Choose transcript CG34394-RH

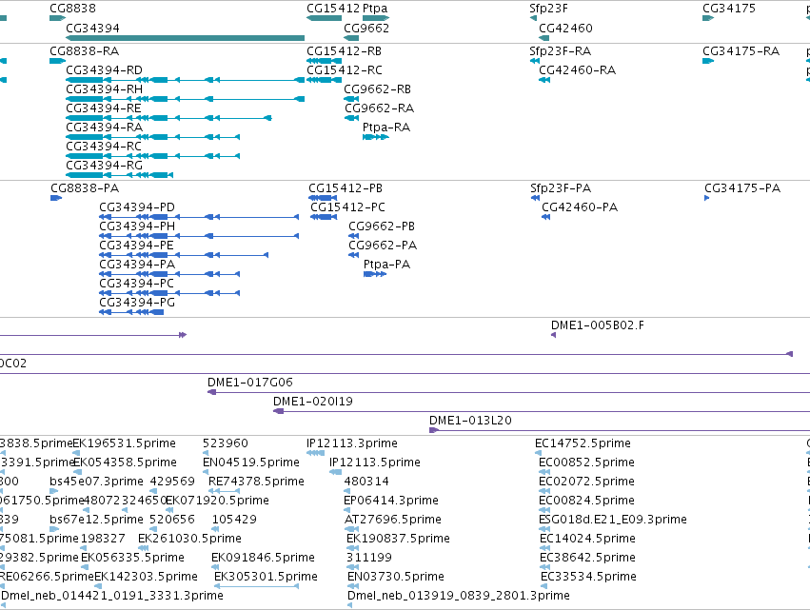(x=105, y=89)
